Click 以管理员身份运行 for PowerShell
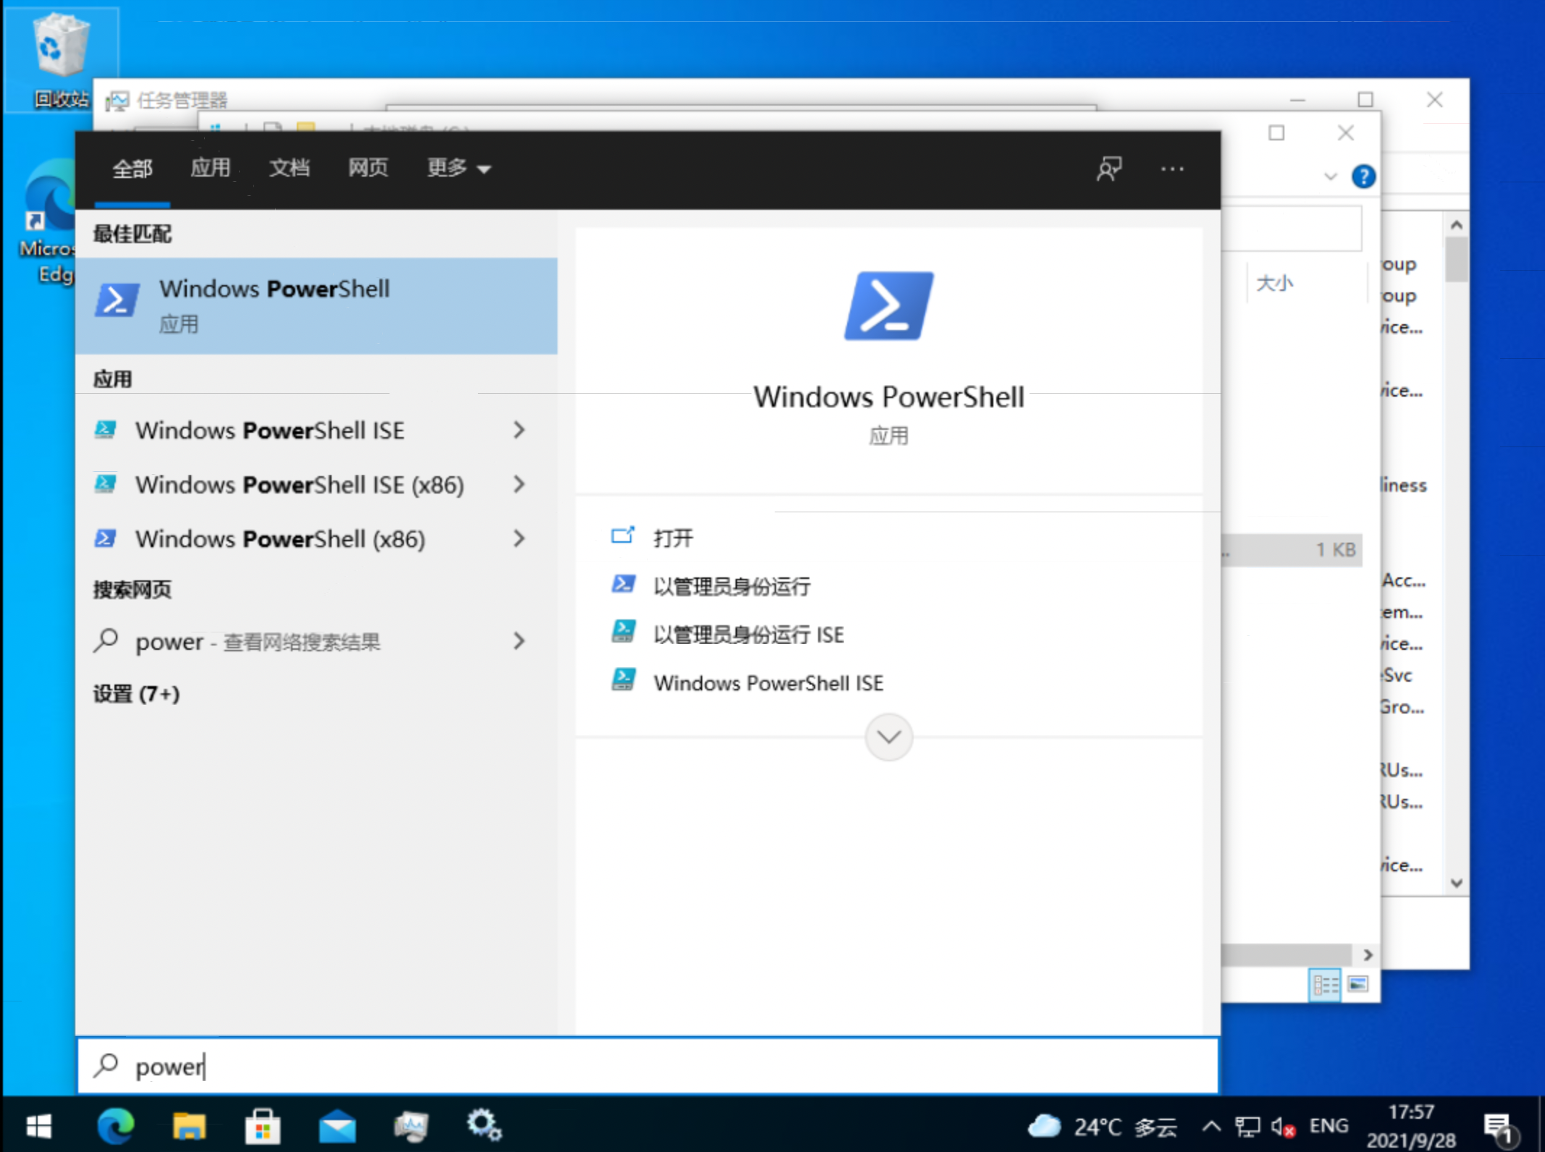Screen dimensions: 1545x1152 tap(731, 586)
